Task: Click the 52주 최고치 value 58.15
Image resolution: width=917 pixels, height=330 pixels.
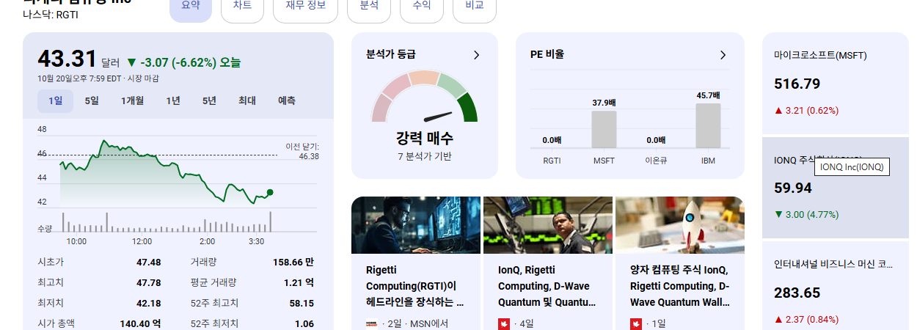Action: [302, 303]
